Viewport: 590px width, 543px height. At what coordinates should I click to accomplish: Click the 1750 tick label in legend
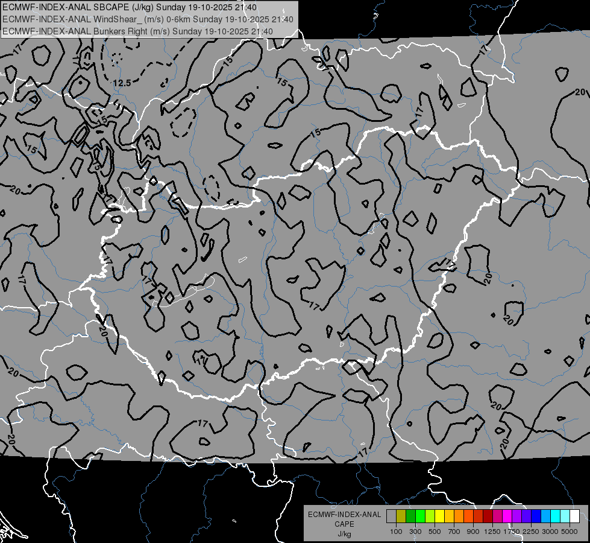(512, 532)
